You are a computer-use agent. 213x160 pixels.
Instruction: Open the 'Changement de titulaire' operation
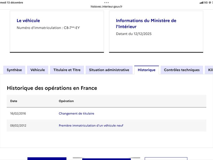point(76,114)
